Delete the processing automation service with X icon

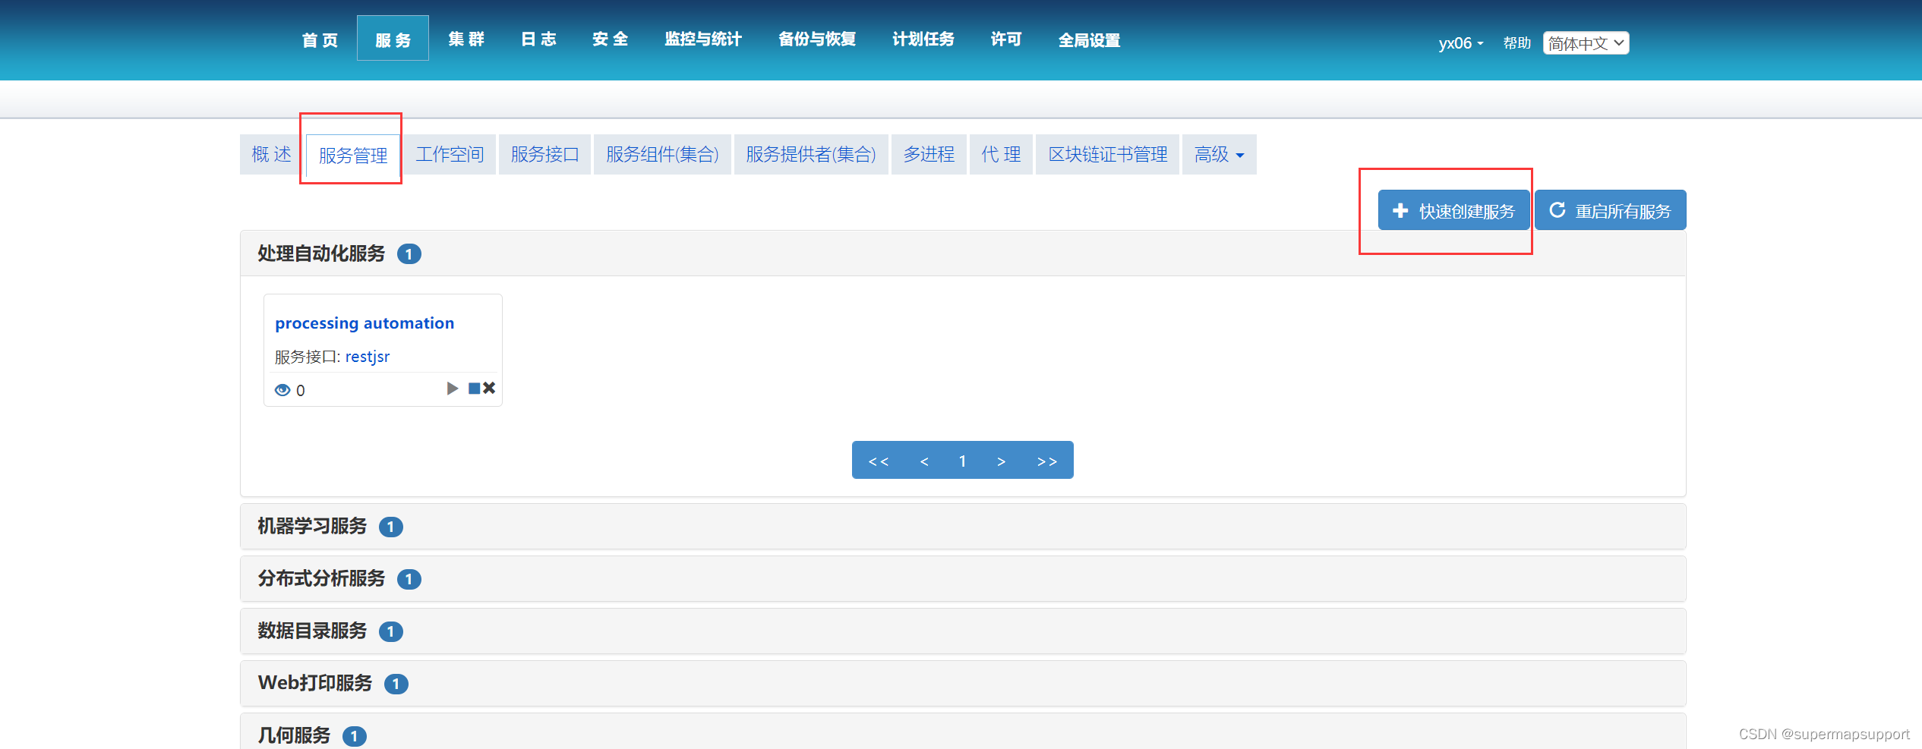click(489, 388)
